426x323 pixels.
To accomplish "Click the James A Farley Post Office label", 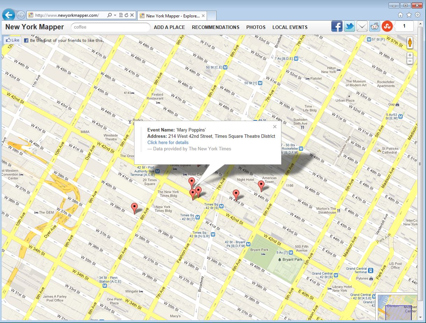I will click(55, 298).
